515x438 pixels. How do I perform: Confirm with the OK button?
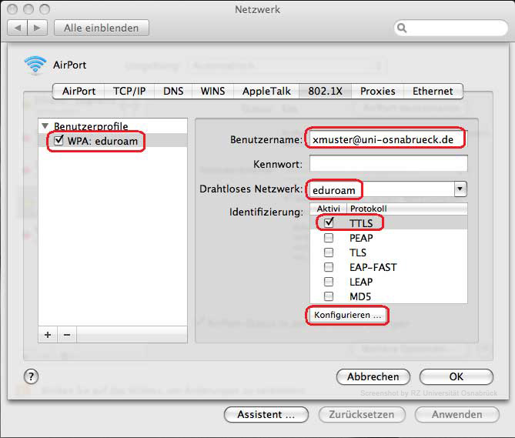click(x=456, y=376)
